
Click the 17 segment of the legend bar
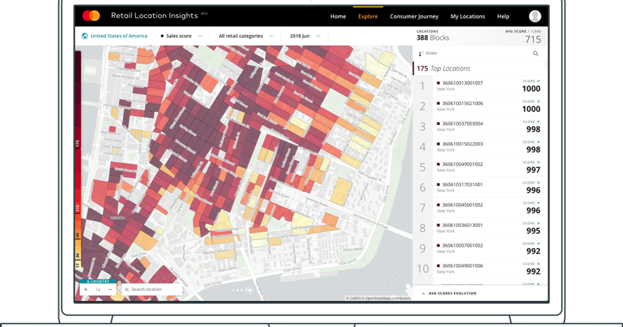77,265
